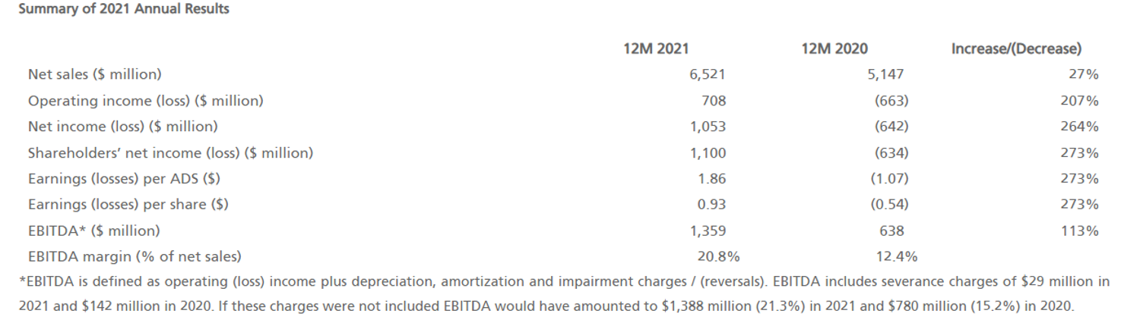Select the 1.86 earnings per ADS value
This screenshot has width=1140, height=323.
[712, 179]
